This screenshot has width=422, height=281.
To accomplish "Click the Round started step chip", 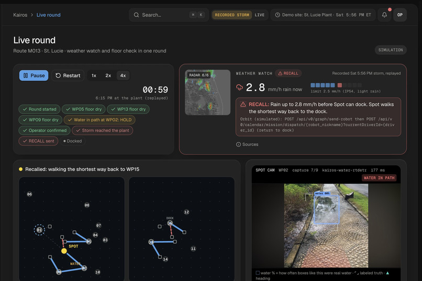I will point(40,109).
